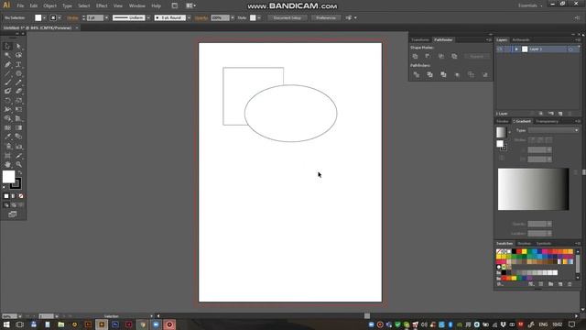The width and height of the screenshot is (586, 330).
Task: Click Unite shape mode in Pathfinder
Action: point(415,56)
